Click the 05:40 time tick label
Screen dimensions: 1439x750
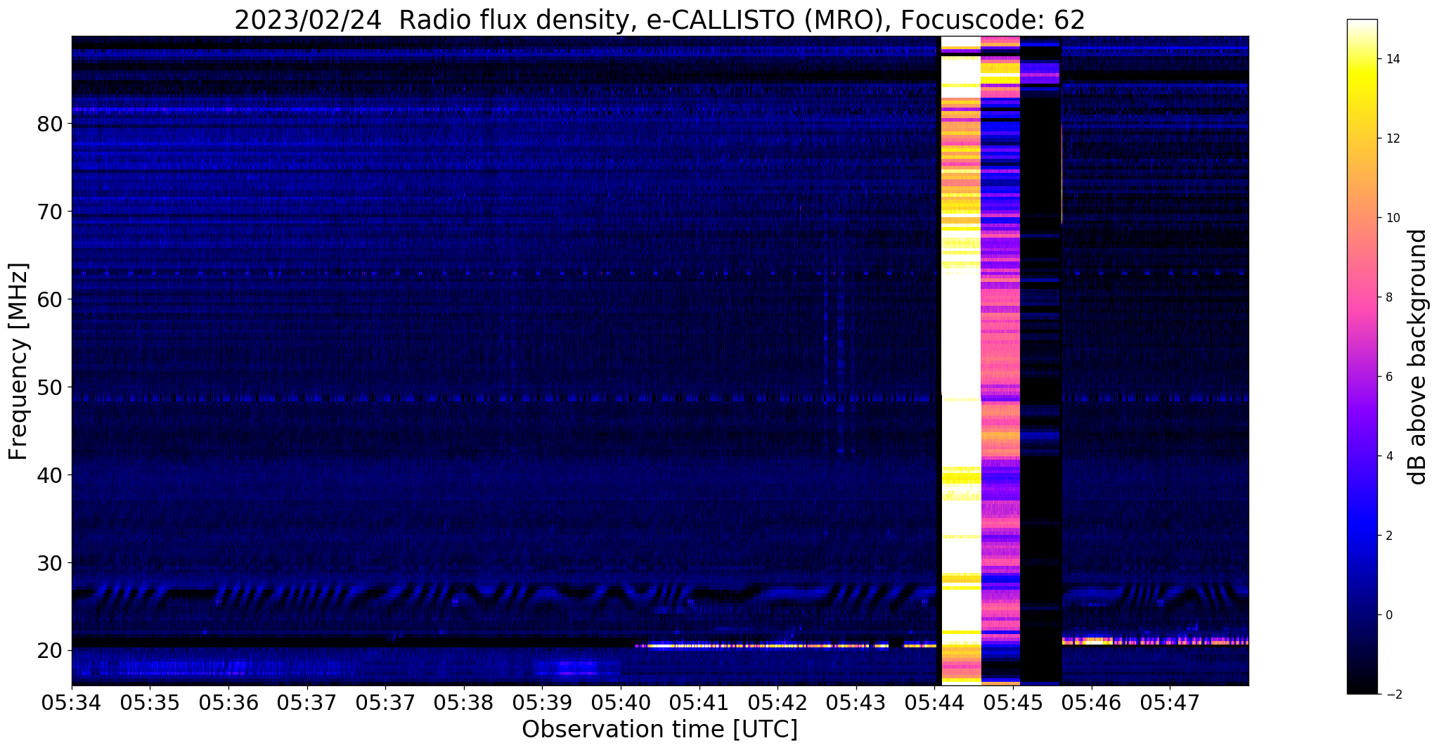620,701
